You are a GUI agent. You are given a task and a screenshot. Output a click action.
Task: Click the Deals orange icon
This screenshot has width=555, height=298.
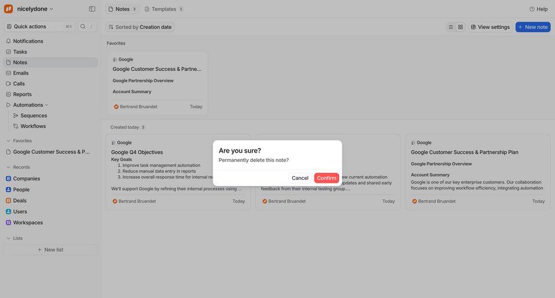(9, 201)
